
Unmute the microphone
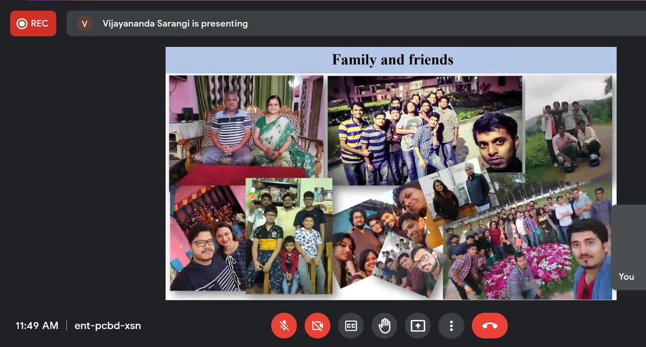284,325
